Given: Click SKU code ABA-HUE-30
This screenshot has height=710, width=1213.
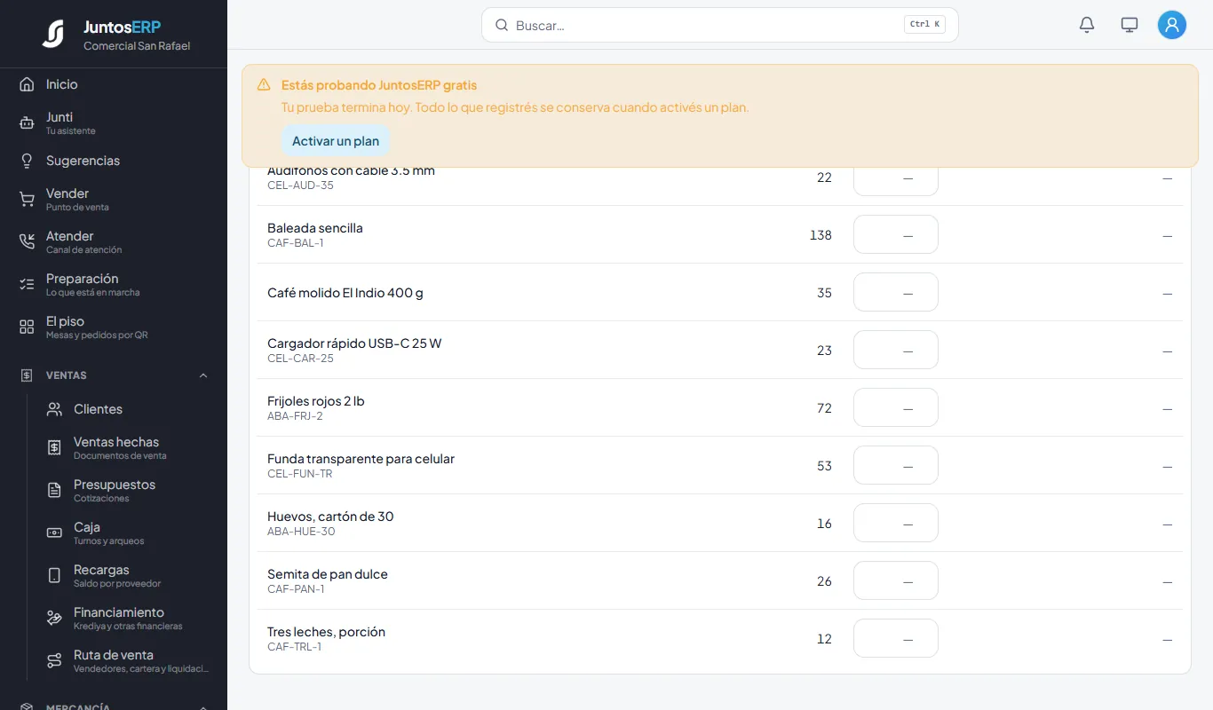Looking at the screenshot, I should (x=301, y=532).
